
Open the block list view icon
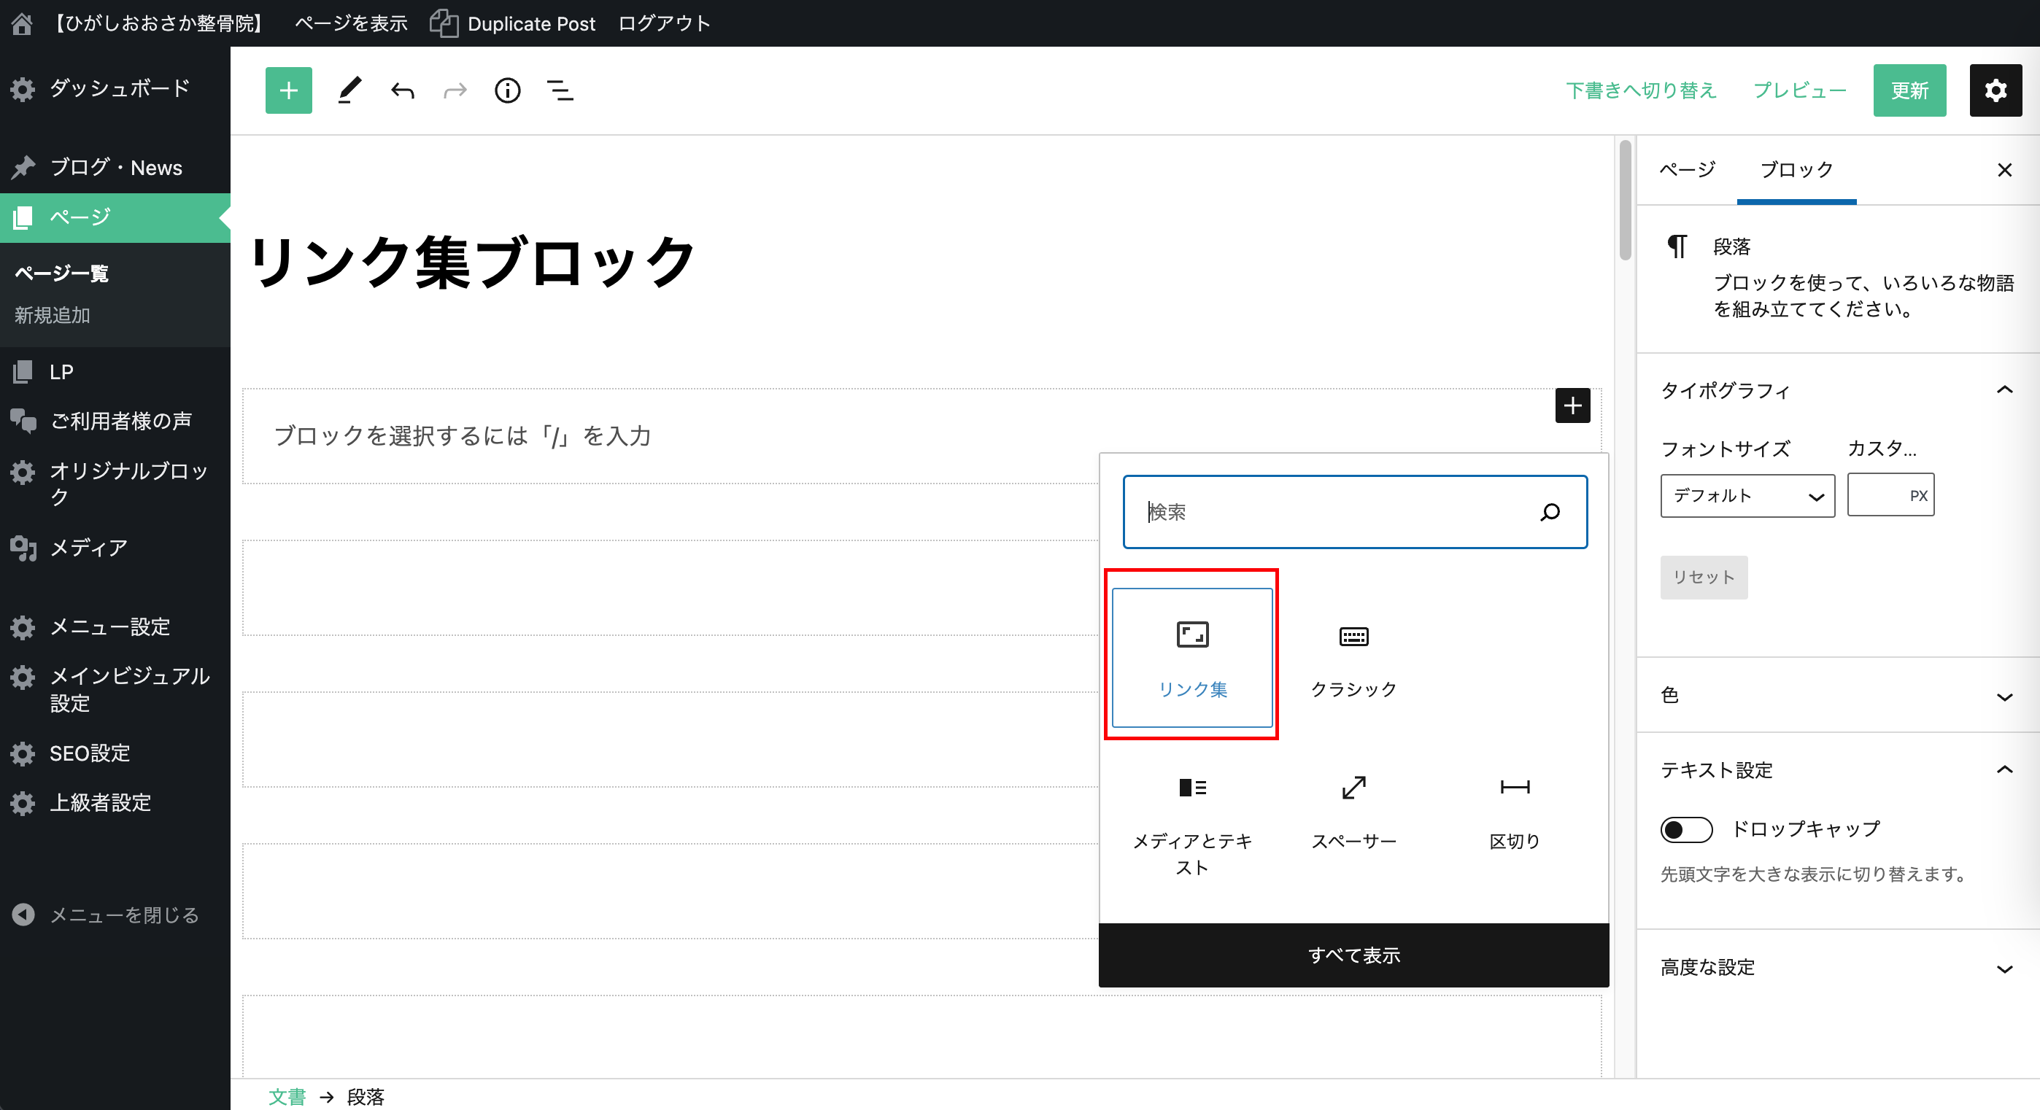tap(560, 90)
